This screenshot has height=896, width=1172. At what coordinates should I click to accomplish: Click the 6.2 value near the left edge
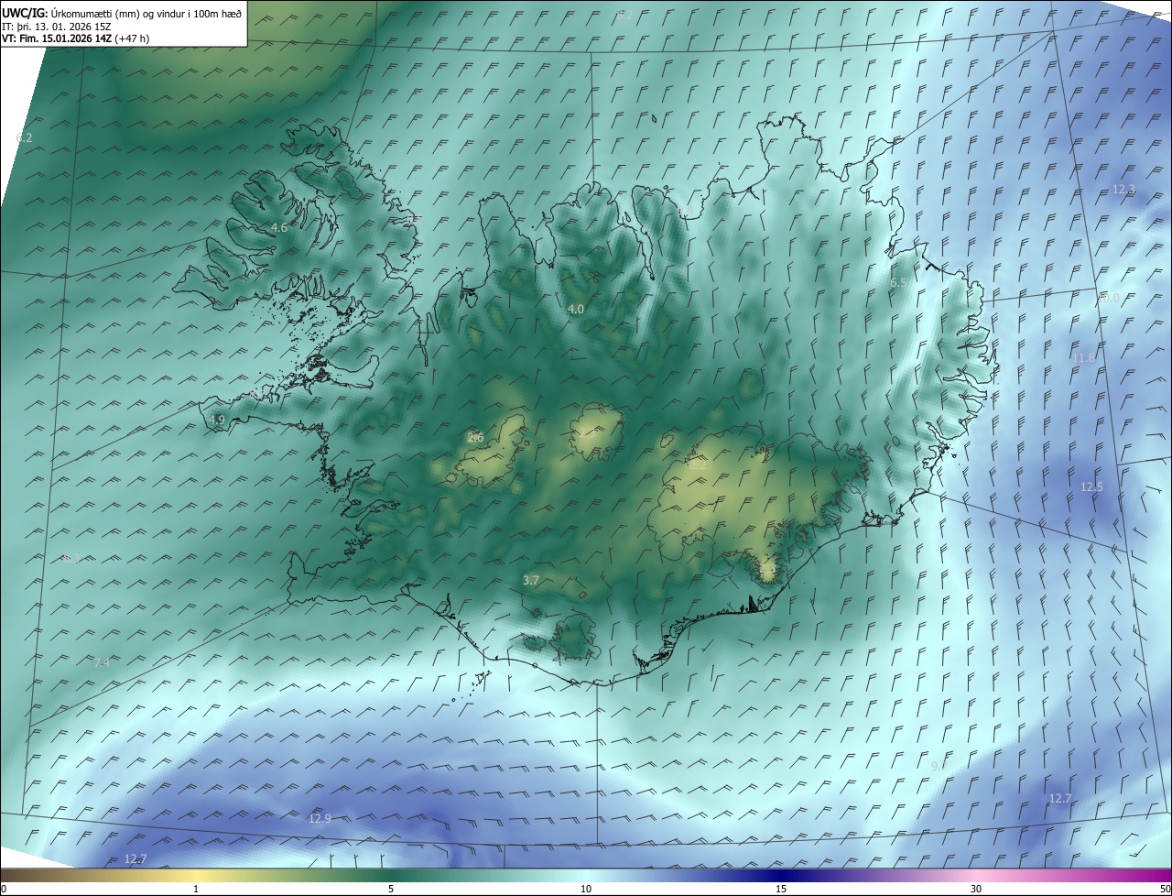(24, 137)
